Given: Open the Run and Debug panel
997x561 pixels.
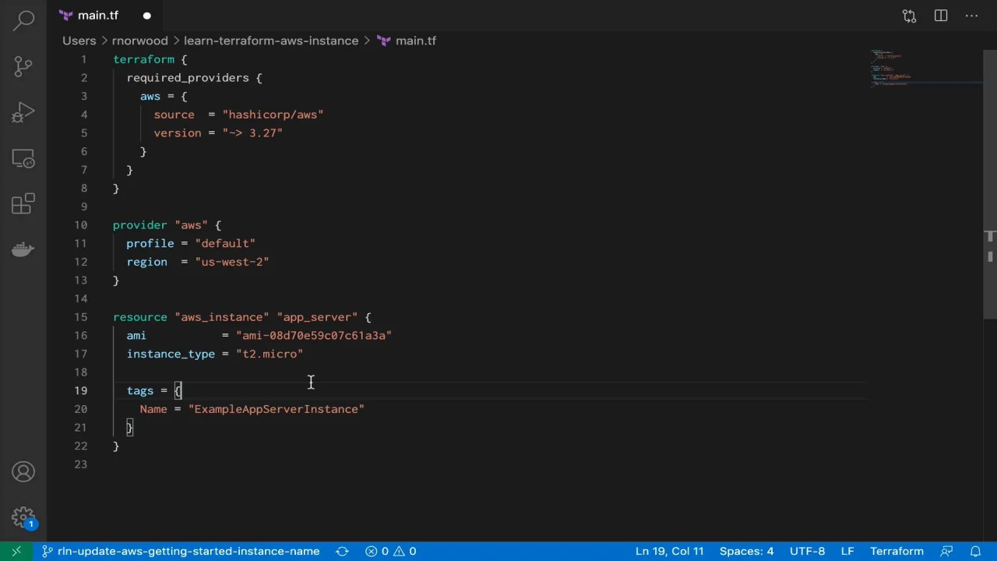Looking at the screenshot, I should (23, 113).
